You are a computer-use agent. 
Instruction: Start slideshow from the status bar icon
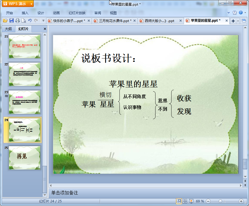(191, 201)
